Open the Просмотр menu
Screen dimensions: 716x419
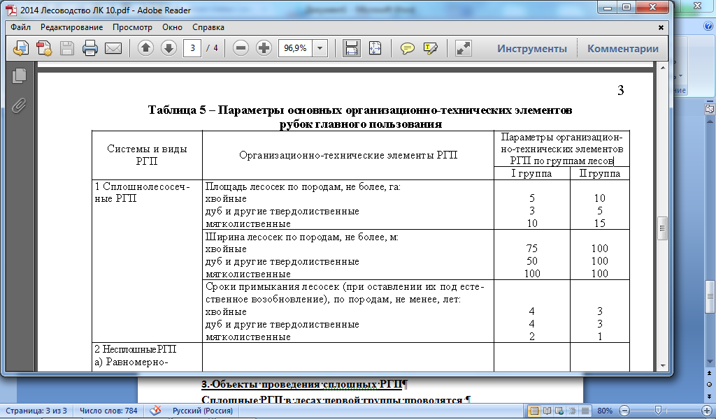pyautogui.click(x=132, y=27)
